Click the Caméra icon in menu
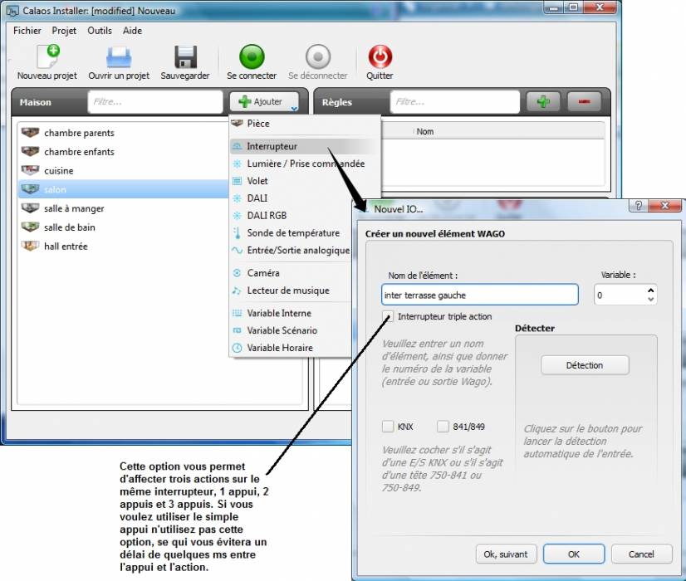The image size is (686, 581). (x=238, y=273)
